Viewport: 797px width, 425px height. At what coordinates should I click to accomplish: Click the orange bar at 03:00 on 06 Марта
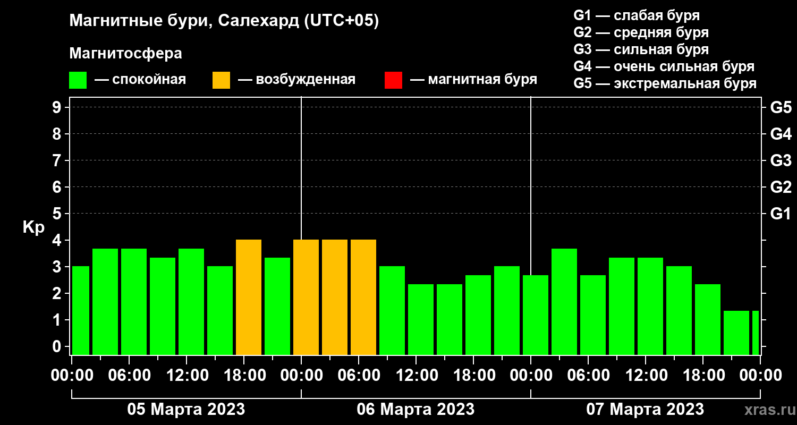(x=335, y=297)
